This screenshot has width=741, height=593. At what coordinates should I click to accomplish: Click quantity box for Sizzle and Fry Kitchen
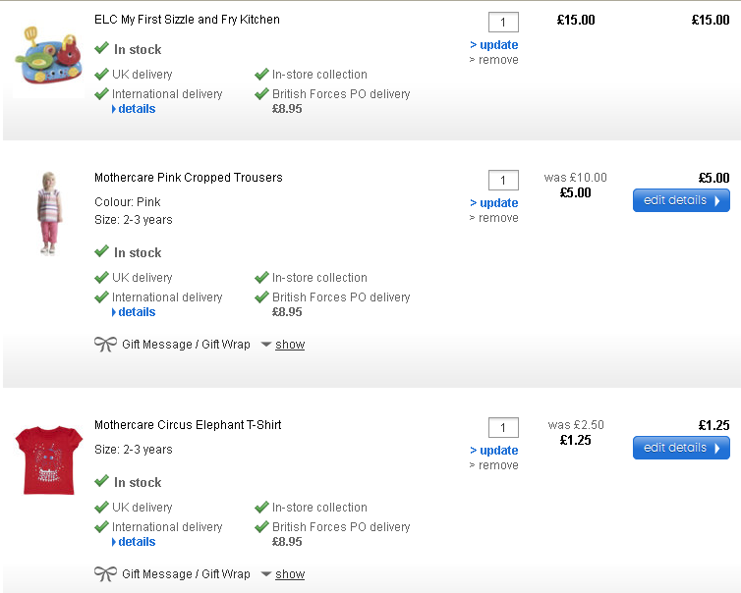click(503, 22)
